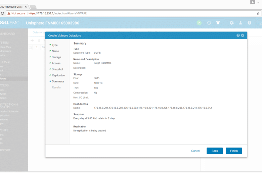Go to the Snapshot wizard step
This screenshot has width=262, height=173.
(x=57, y=69)
